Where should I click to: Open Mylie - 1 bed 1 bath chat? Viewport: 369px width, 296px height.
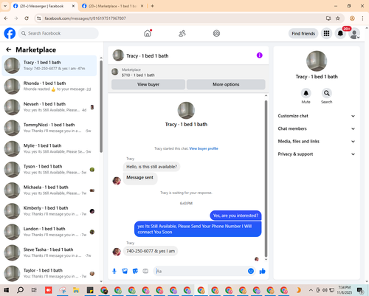pyautogui.click(x=49, y=148)
